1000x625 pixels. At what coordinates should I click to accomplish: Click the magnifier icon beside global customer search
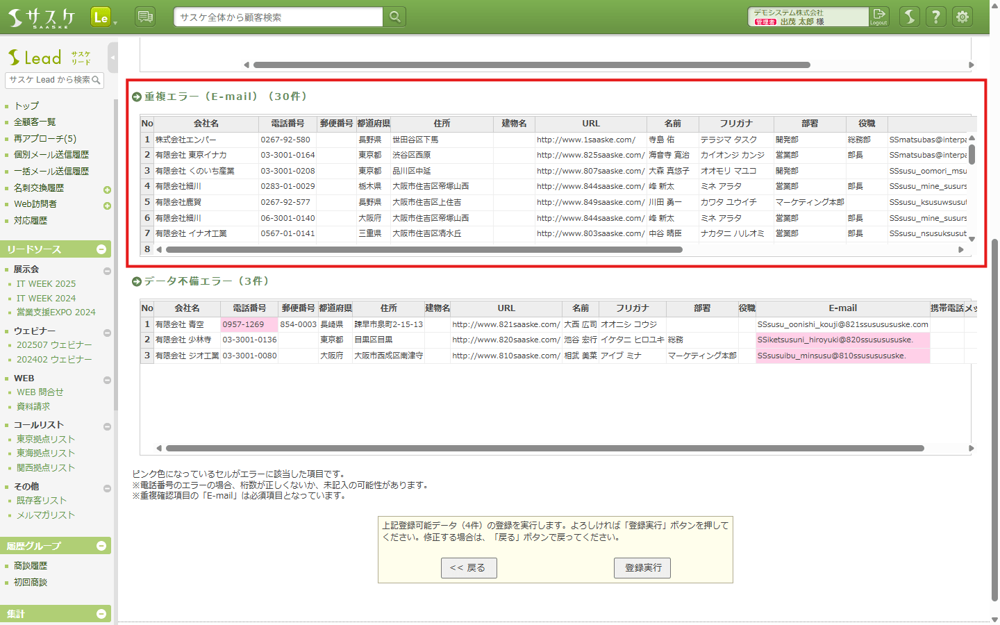(394, 17)
